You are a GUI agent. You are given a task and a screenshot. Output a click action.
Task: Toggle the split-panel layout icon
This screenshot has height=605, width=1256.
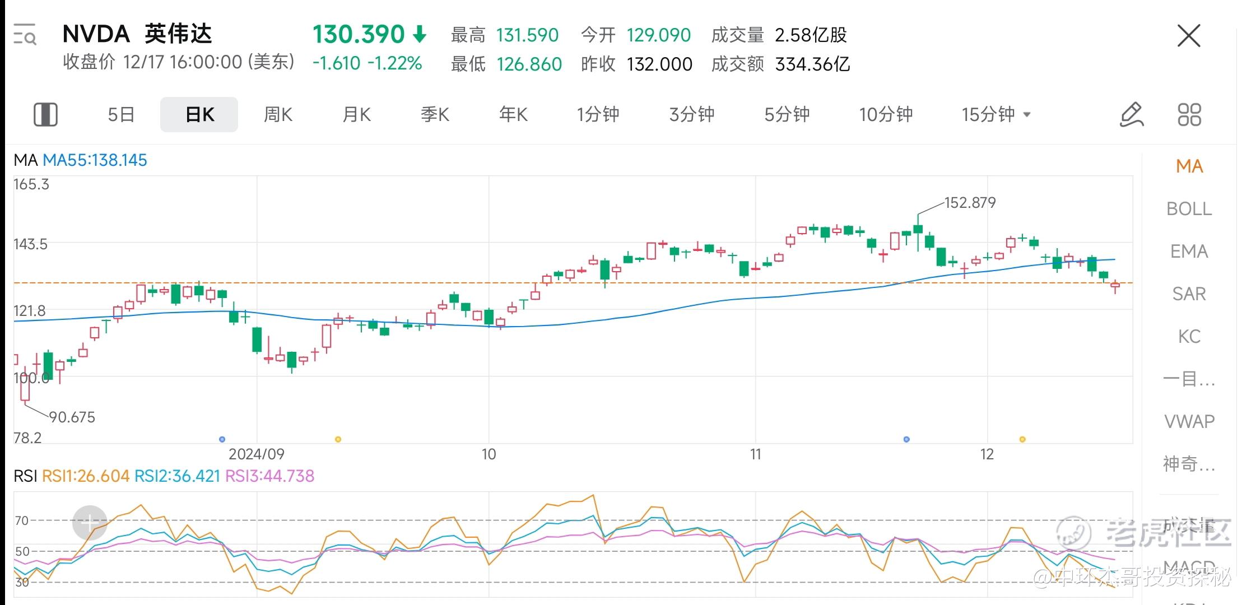point(45,114)
